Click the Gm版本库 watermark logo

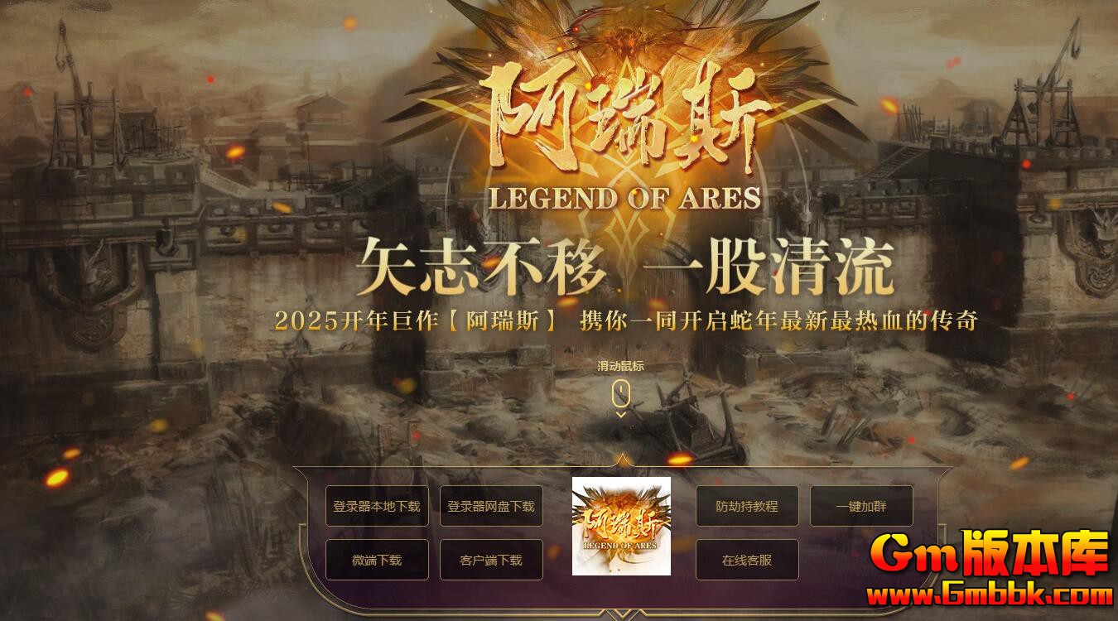pyautogui.click(x=989, y=553)
